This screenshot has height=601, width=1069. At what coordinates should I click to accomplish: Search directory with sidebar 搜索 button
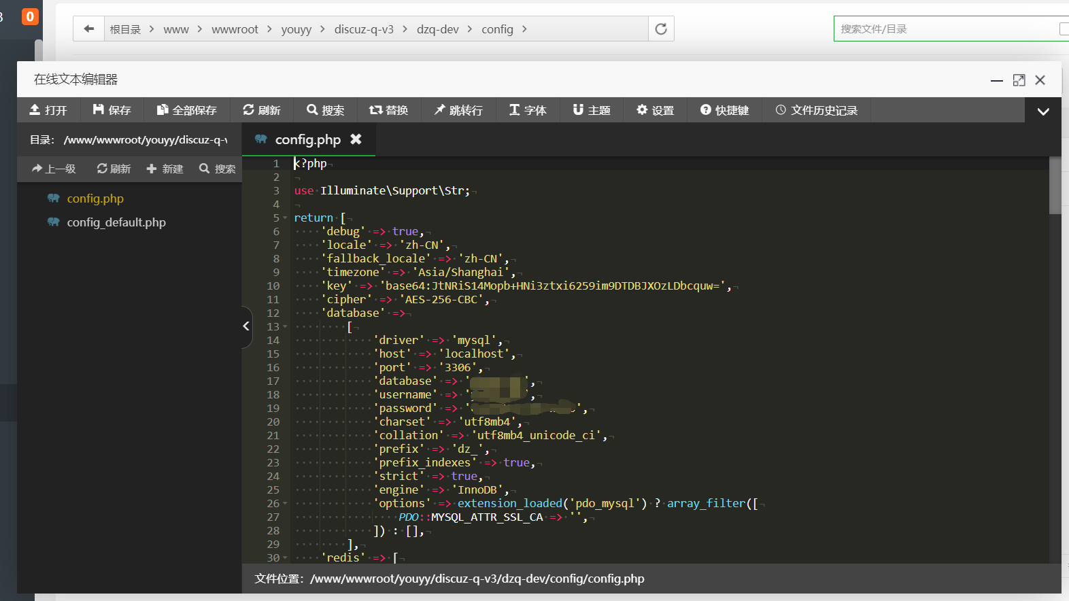tap(218, 169)
